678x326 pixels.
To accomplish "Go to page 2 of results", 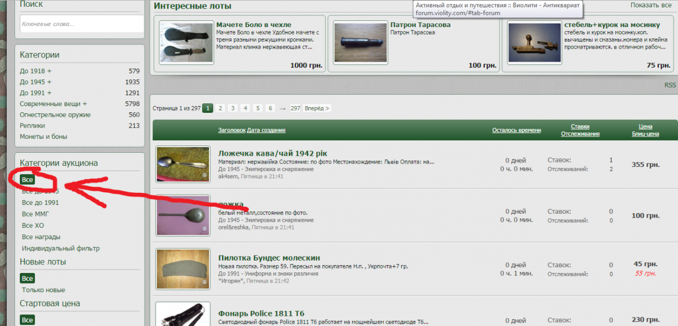I will (220, 108).
